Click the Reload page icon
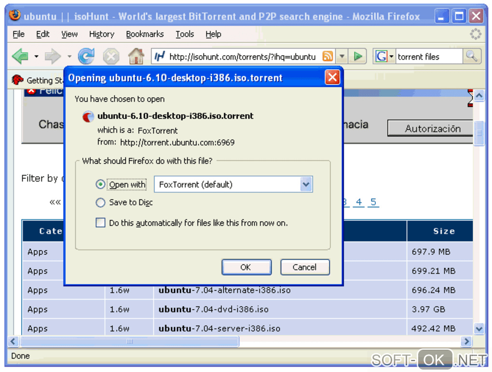This screenshot has height=372, width=492. pyautogui.click(x=86, y=57)
